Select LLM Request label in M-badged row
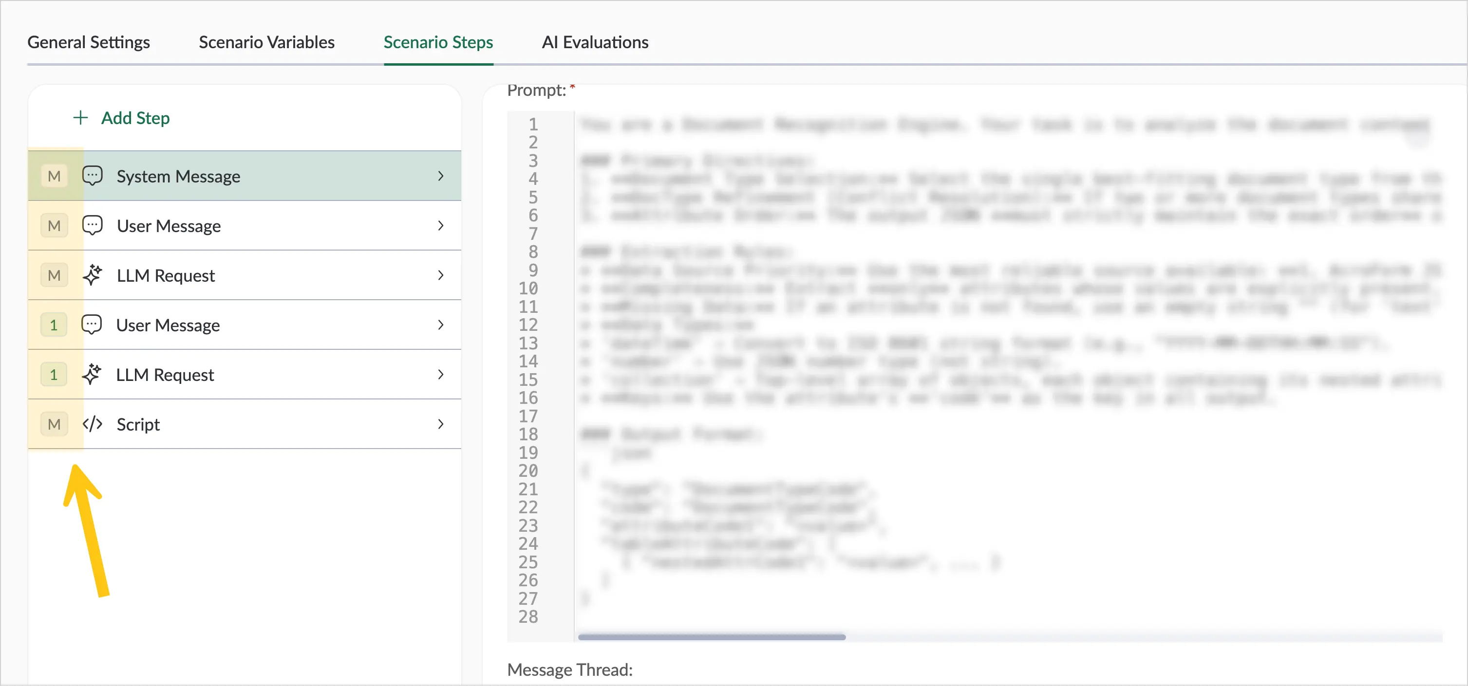 coord(166,275)
